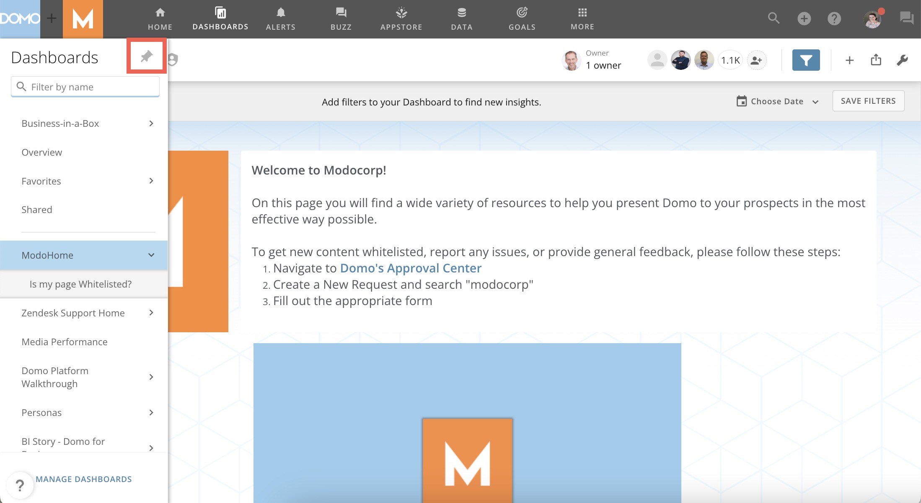Expand Zendesk Support Home chevron

pyautogui.click(x=151, y=313)
